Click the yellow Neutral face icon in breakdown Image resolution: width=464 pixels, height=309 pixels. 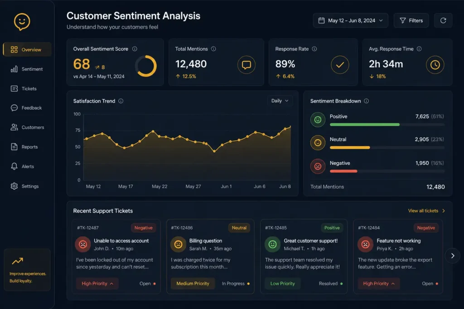318,143
